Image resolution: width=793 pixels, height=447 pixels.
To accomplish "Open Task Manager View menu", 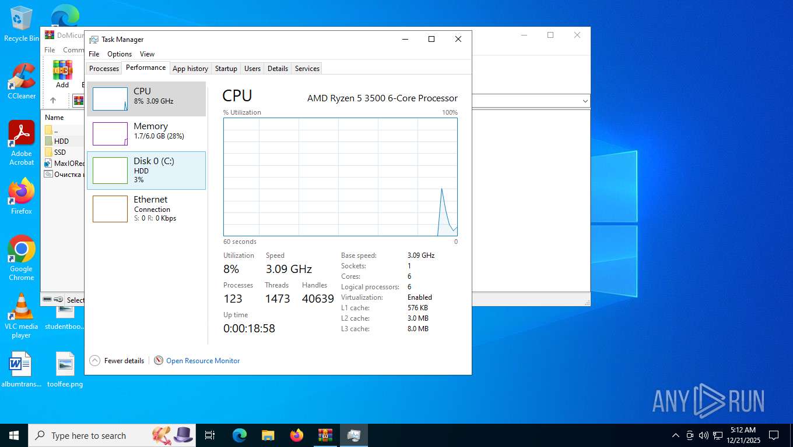I will 147,54.
